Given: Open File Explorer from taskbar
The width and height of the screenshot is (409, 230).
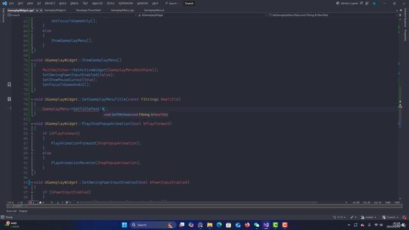Looking at the screenshot, I should click(x=210, y=225).
